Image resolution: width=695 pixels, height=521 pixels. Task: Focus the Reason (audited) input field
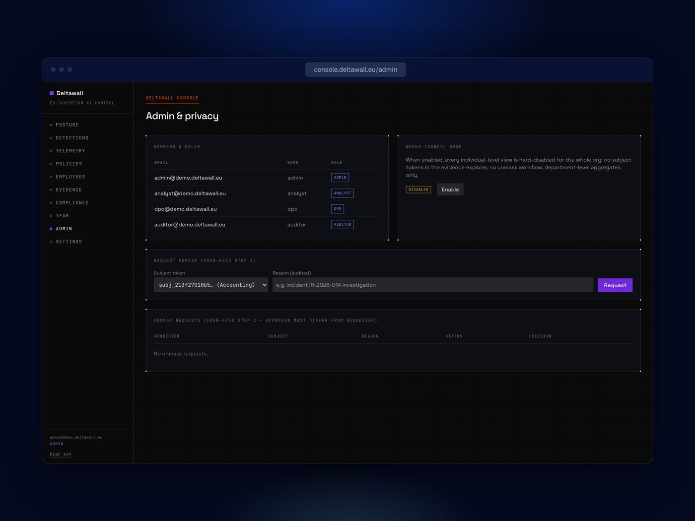tap(433, 285)
